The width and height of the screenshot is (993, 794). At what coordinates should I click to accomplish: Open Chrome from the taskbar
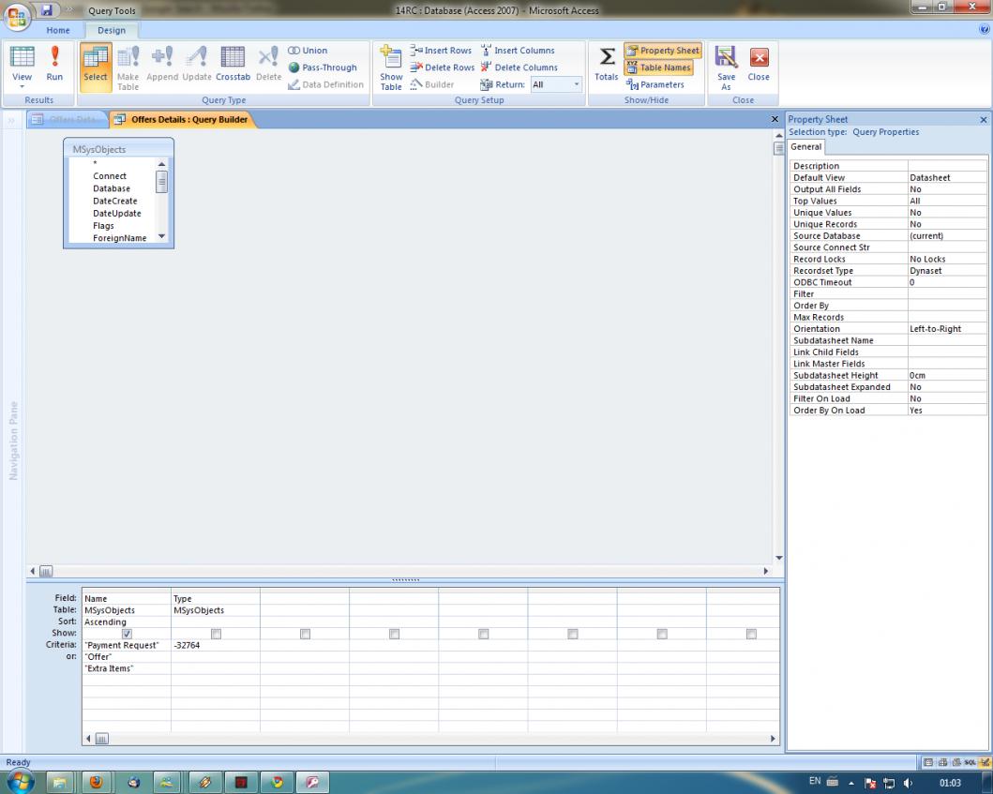277,783
